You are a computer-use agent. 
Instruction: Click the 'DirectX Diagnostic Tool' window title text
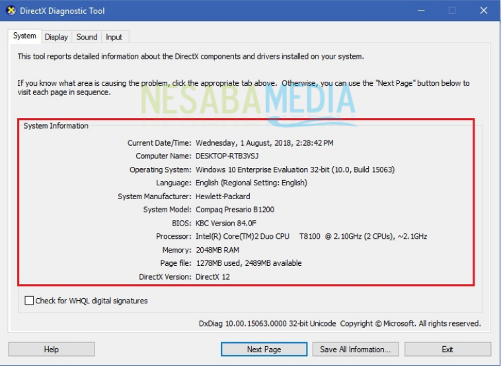click(x=62, y=11)
